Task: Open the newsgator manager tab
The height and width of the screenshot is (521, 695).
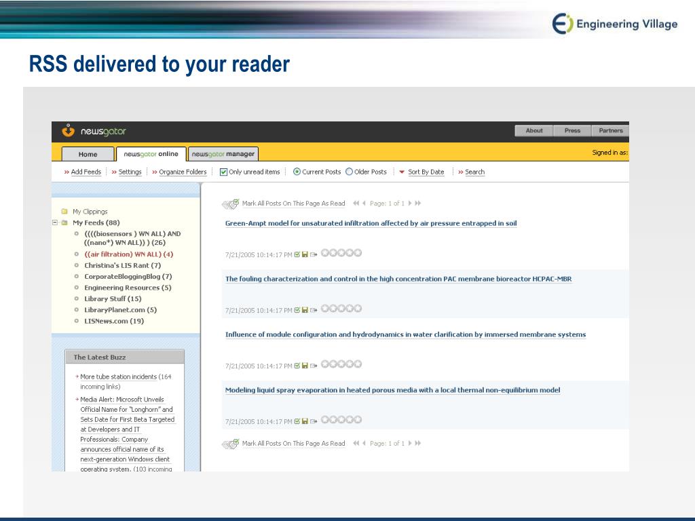Action: click(x=223, y=154)
